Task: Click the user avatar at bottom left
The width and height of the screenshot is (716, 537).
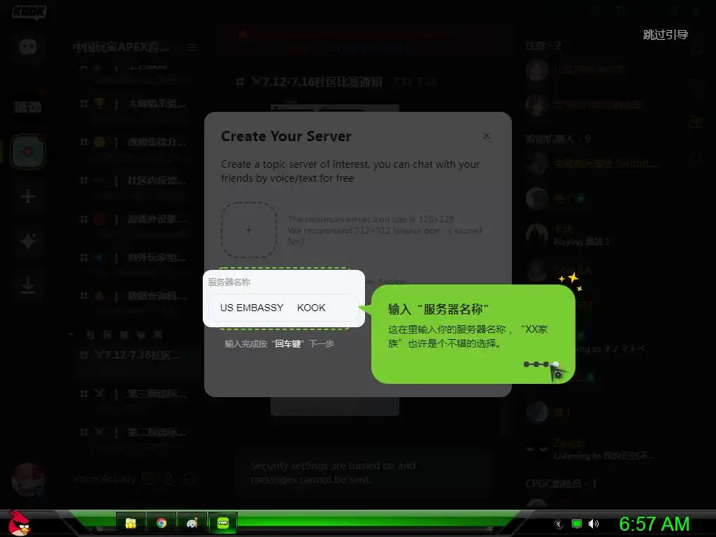Action: [28, 480]
